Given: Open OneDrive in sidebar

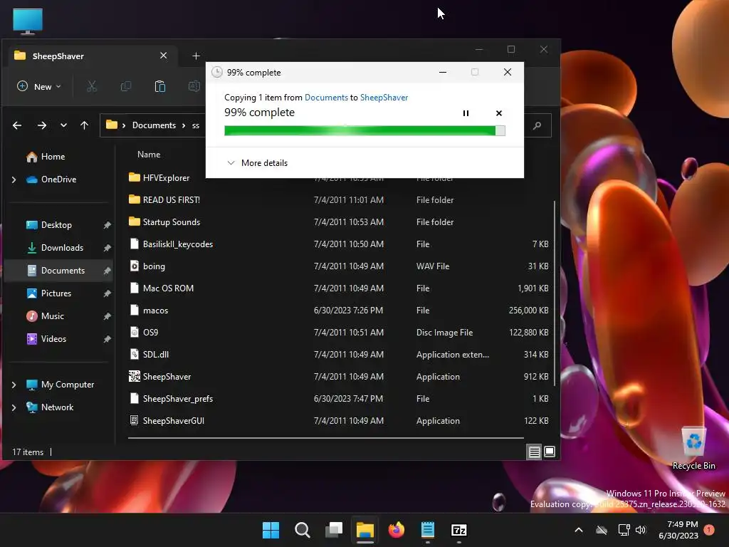Looking at the screenshot, I should [x=51, y=179].
